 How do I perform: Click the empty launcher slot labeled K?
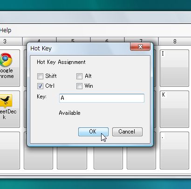[x=174, y=109]
